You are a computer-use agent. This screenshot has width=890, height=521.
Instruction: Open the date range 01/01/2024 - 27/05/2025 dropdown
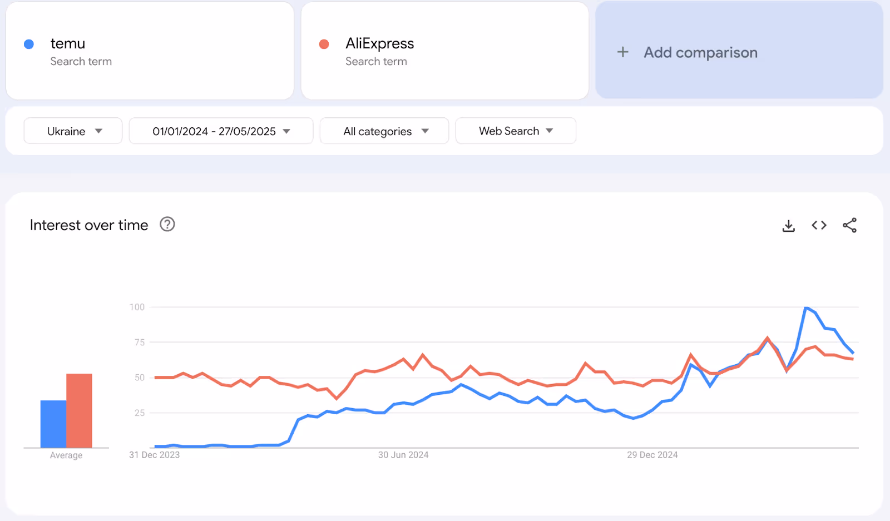click(221, 131)
